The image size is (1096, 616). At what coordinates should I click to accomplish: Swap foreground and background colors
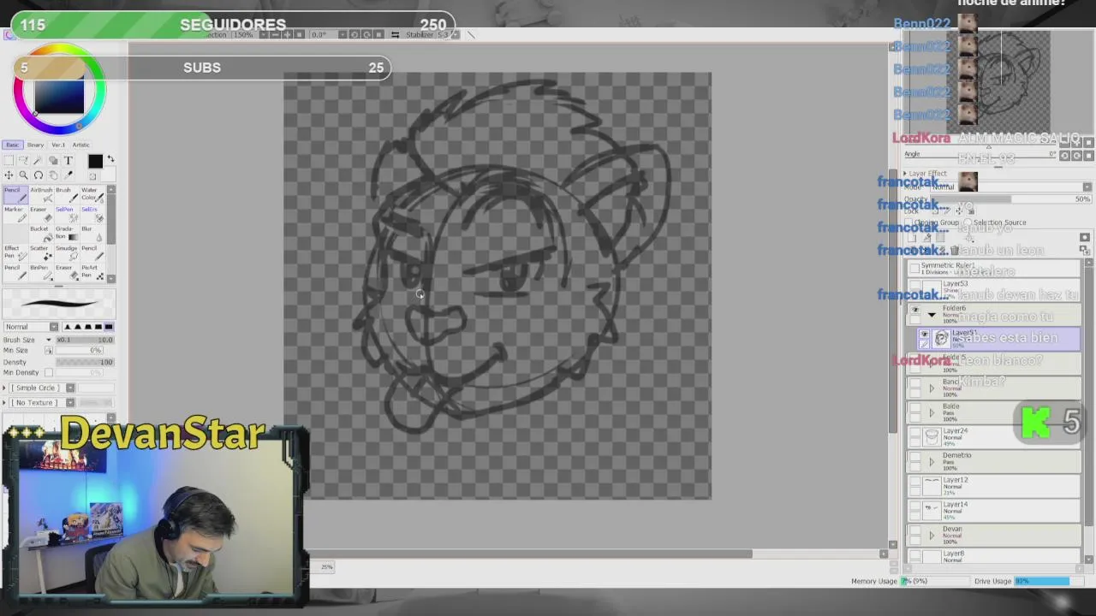pyautogui.click(x=110, y=160)
